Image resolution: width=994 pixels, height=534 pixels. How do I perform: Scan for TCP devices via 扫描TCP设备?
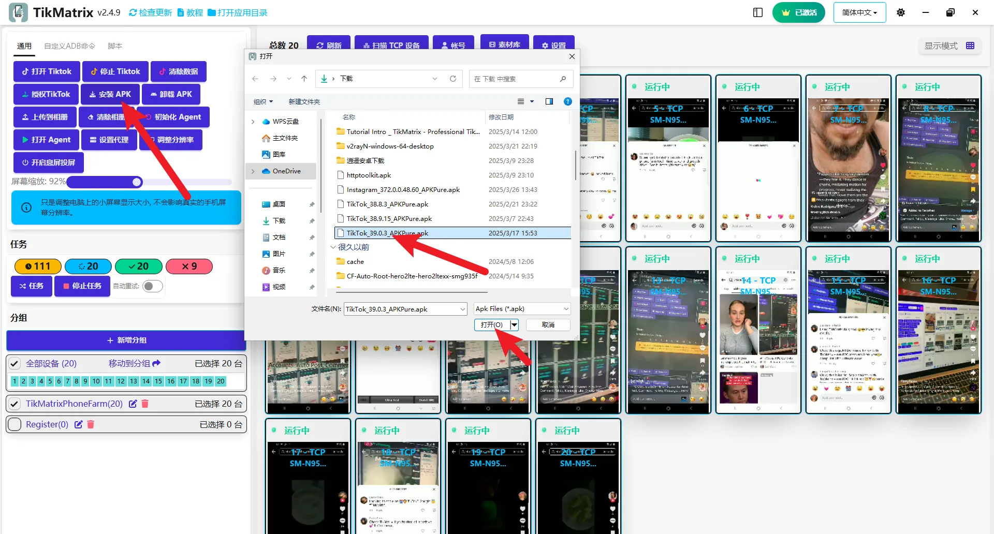391,46
